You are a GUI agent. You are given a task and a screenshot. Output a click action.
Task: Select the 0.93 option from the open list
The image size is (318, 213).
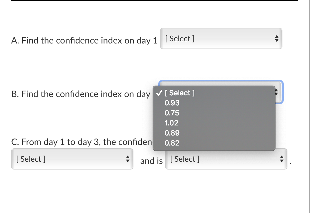(172, 103)
